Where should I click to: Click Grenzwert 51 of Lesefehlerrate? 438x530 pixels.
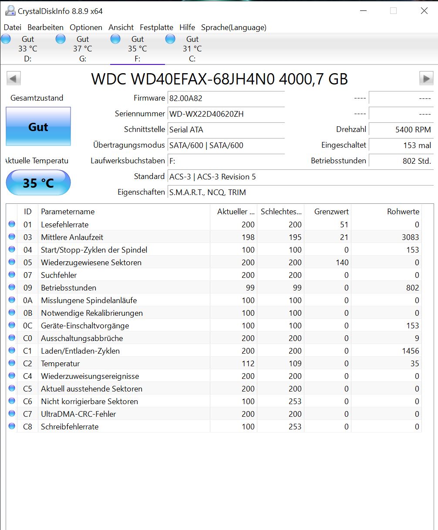tap(344, 225)
